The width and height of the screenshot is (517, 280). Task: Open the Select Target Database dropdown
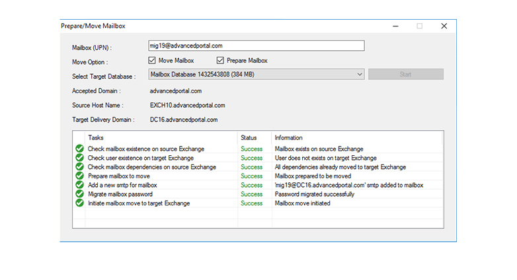click(x=257, y=74)
